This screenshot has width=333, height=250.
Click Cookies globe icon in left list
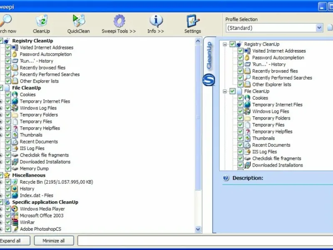(x=15, y=95)
